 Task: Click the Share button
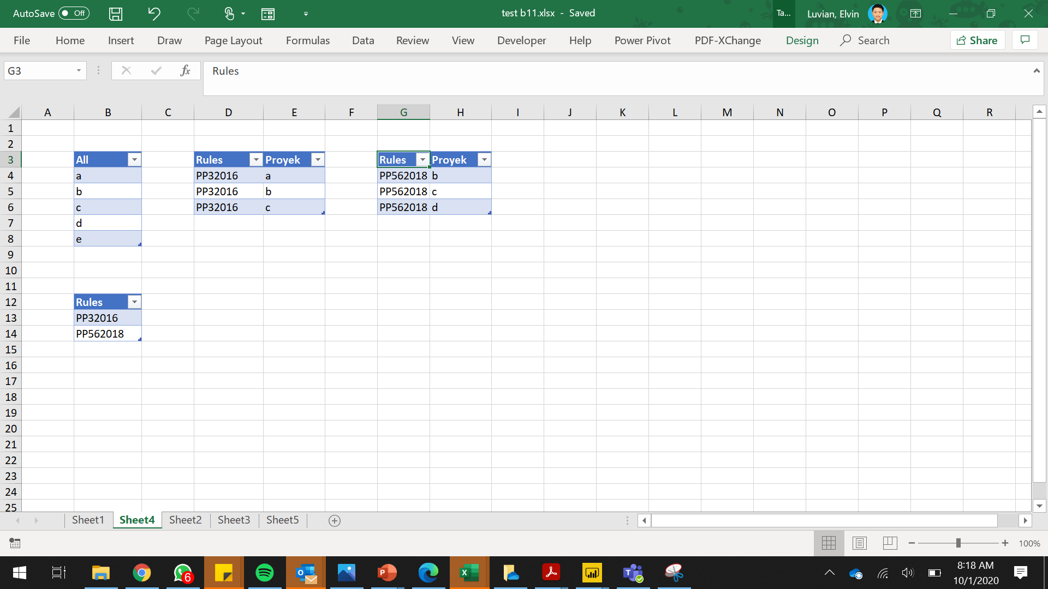point(977,40)
